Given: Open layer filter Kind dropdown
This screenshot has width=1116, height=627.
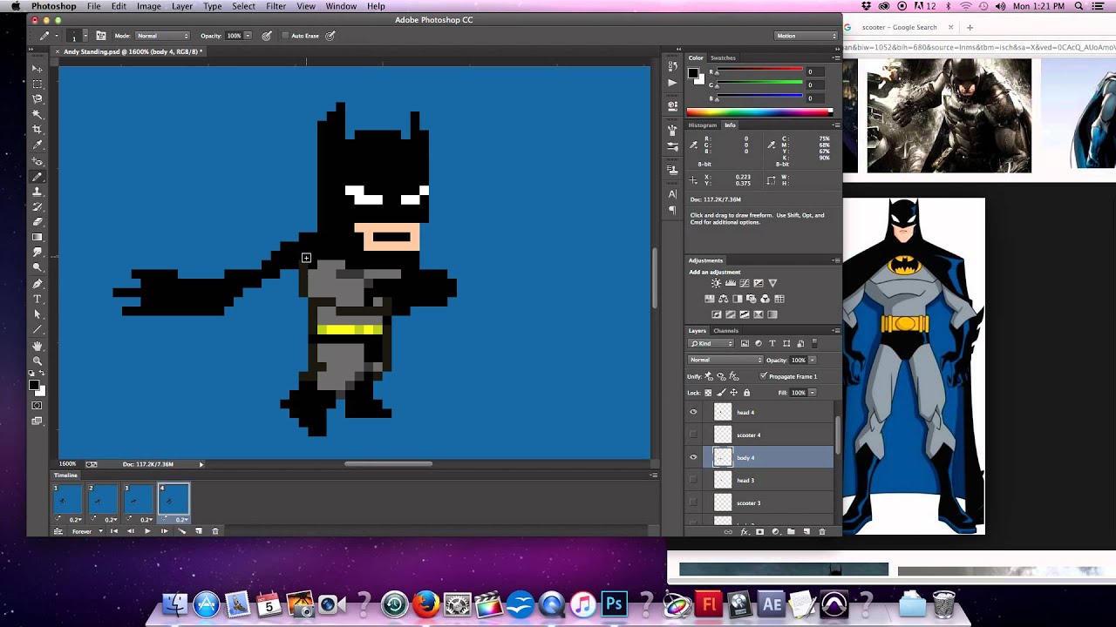Looking at the screenshot, I should pyautogui.click(x=712, y=343).
